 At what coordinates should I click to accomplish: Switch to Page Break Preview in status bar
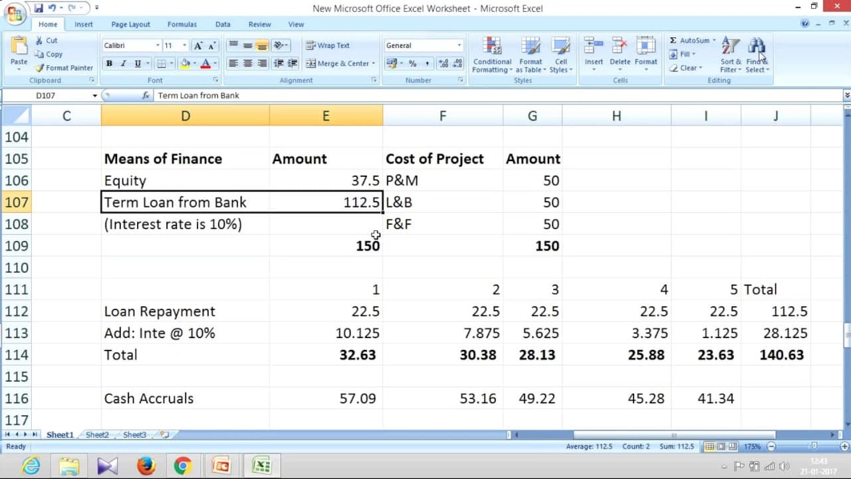[732, 447]
